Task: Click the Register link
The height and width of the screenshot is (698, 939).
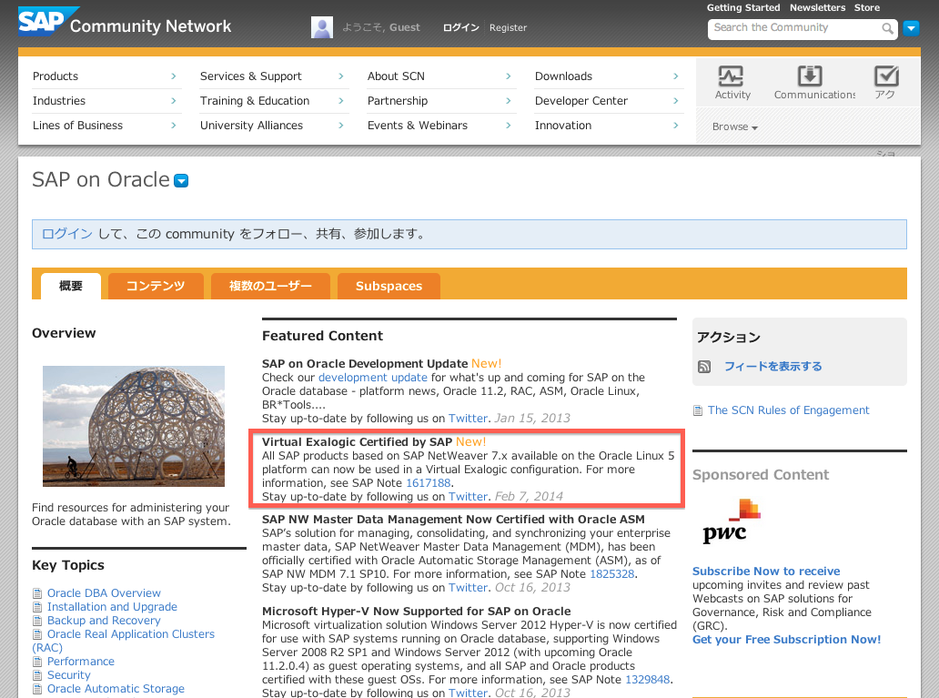Action: click(508, 27)
